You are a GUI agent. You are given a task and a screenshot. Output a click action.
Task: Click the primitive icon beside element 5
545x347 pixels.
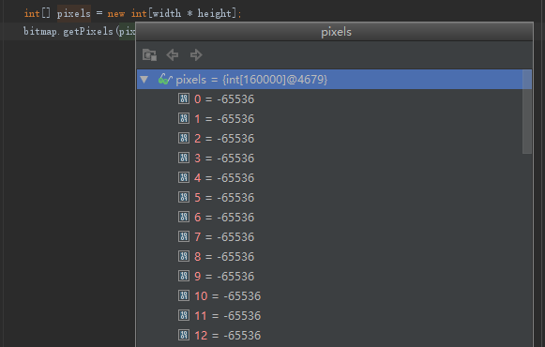(184, 197)
